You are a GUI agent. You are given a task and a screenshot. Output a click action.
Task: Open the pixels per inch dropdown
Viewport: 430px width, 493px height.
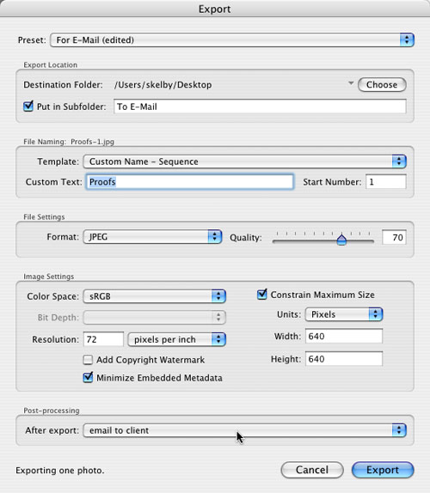tap(176, 339)
